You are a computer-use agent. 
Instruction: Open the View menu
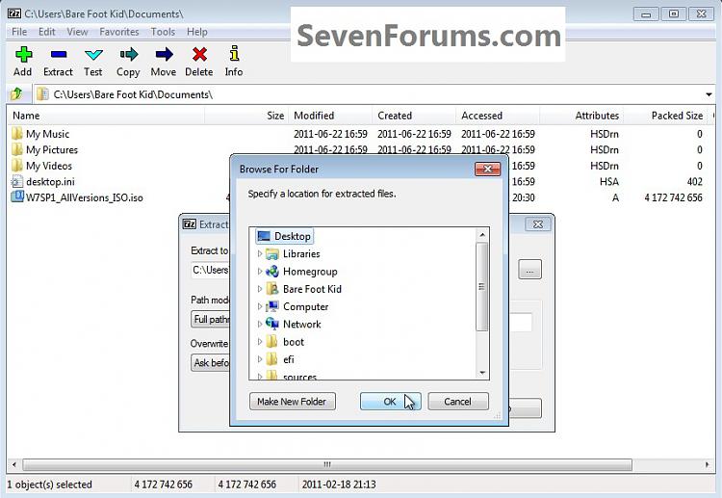(77, 32)
